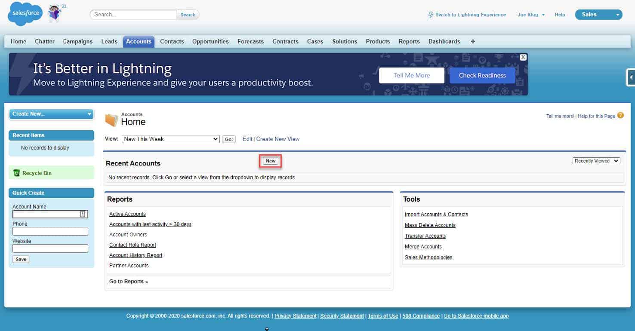The width and height of the screenshot is (635, 331).
Task: Open the Contacts tab
Action: 172,41
